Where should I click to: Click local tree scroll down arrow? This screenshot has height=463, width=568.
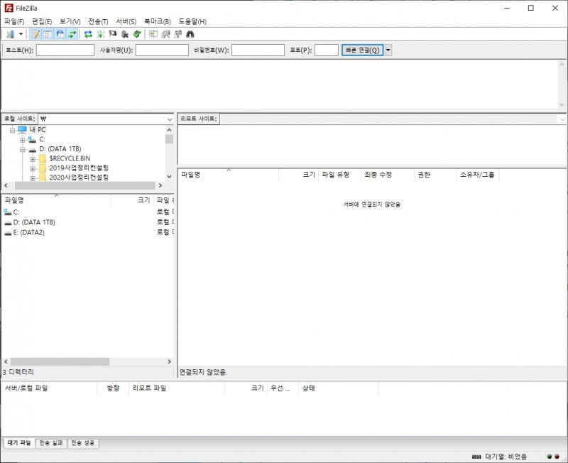point(169,176)
